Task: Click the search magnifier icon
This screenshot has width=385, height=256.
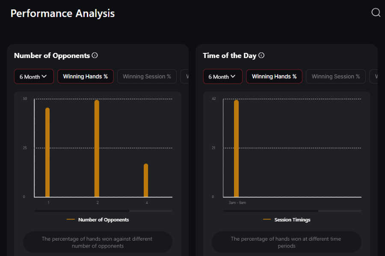Action: coord(376,13)
